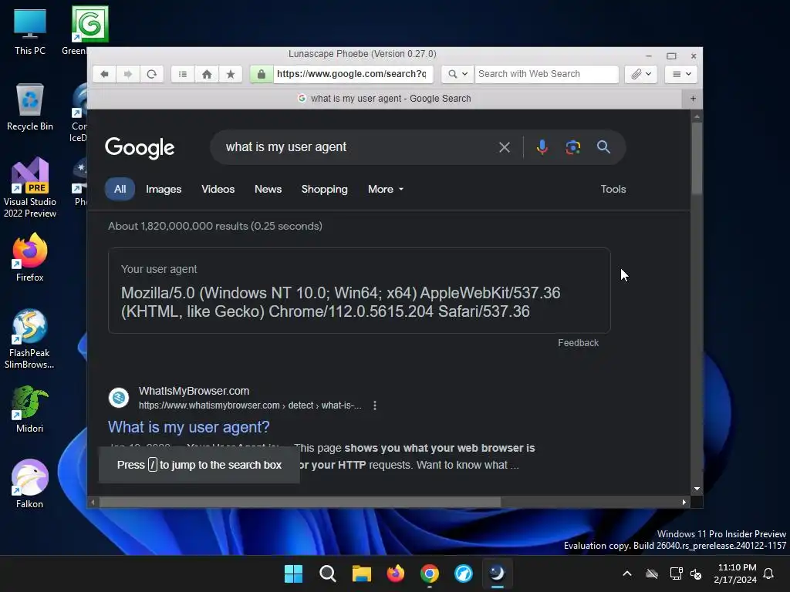Click the WhatIsMyBrowser.com site name
The height and width of the screenshot is (592, 790).
pyautogui.click(x=194, y=391)
